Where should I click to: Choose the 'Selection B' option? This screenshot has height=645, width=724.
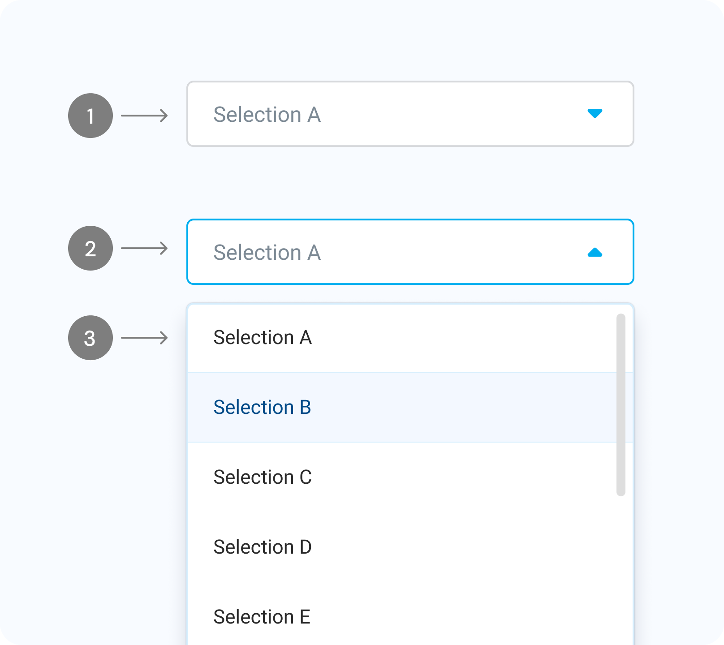click(263, 408)
